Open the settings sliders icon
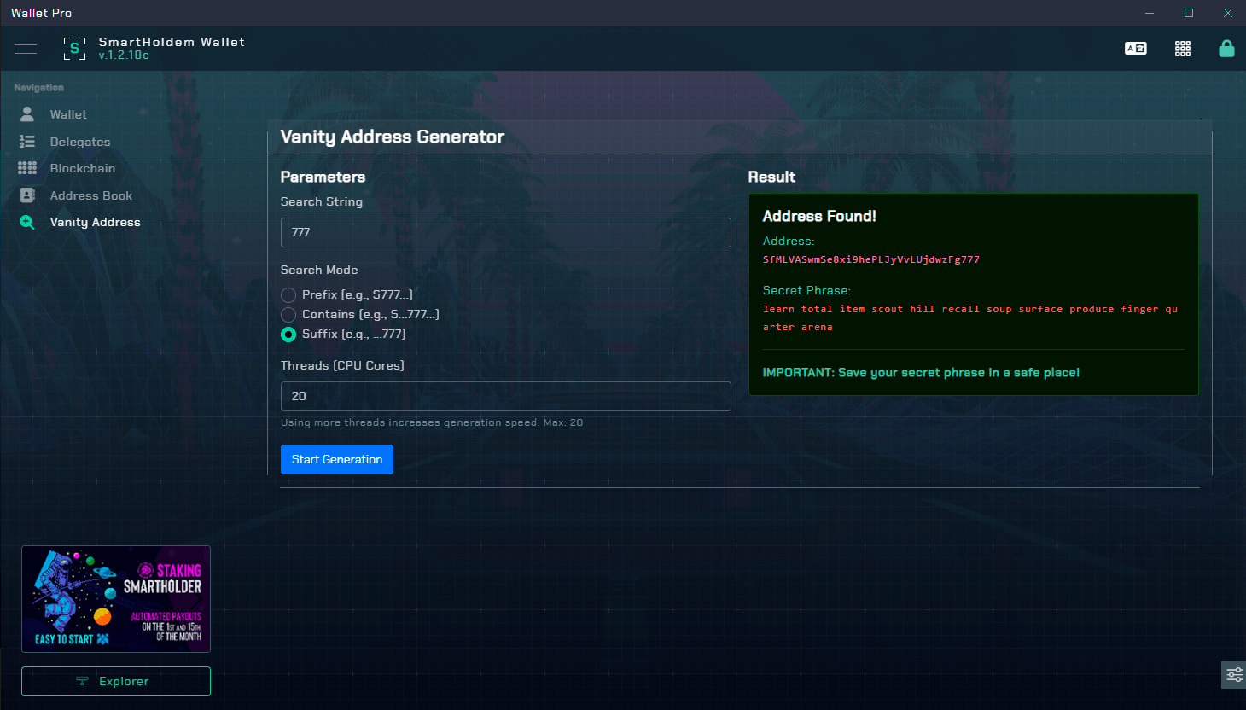1246x710 pixels. click(x=1234, y=675)
